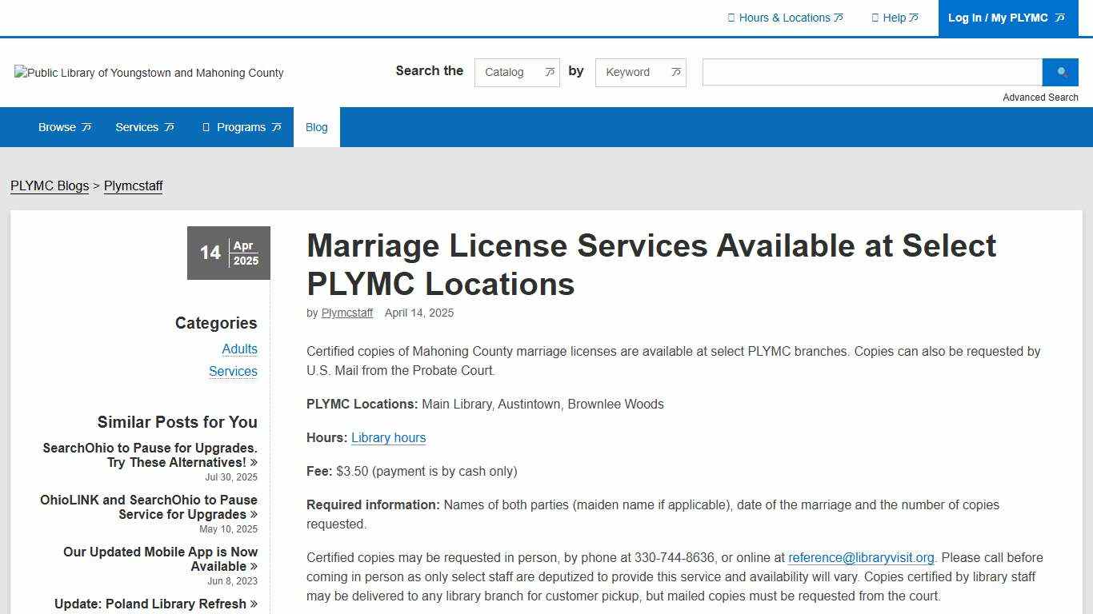Click the question mark icon next to Help
This screenshot has width=1093, height=614.
pyautogui.click(x=875, y=18)
